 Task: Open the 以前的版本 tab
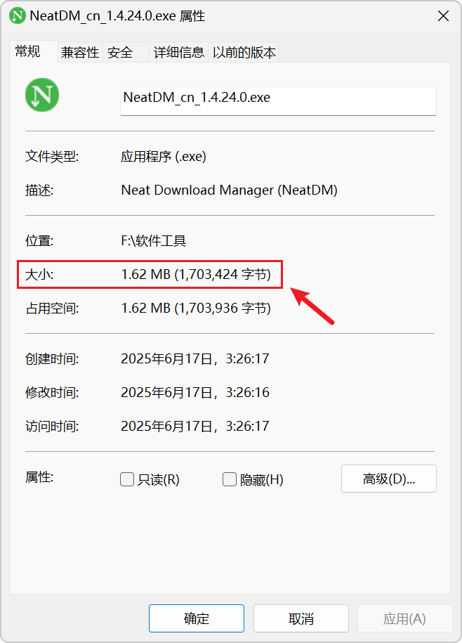point(244,53)
